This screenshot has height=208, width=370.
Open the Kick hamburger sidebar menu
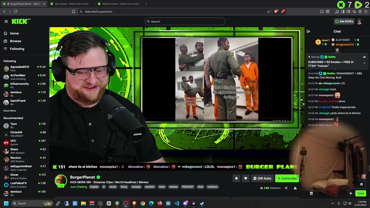(6, 21)
